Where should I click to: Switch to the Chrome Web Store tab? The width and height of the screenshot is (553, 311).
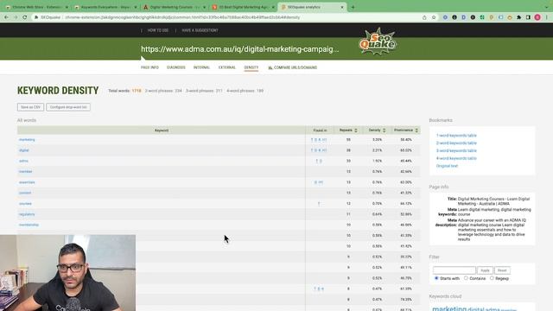point(37,7)
